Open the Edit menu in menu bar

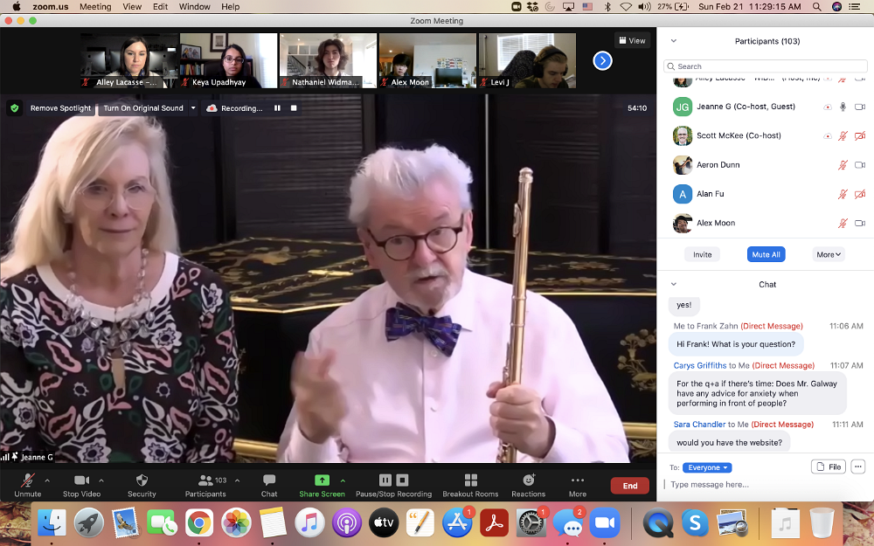161,7
